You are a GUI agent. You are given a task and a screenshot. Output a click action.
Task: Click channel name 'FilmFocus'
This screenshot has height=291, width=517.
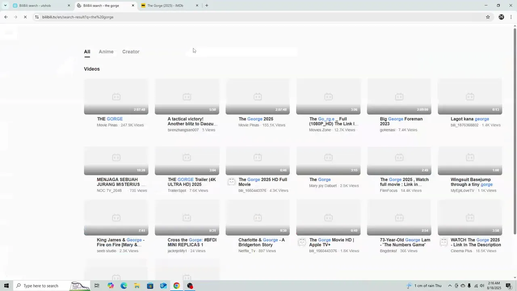(389, 190)
